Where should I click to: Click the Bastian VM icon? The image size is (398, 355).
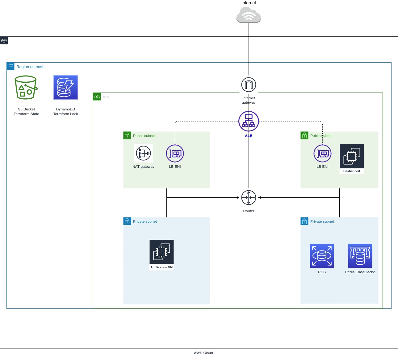(352, 156)
